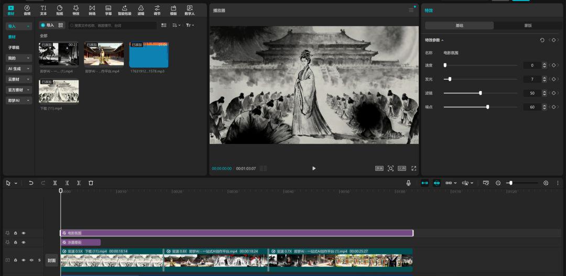Click the 模板 templates icon
The image size is (566, 276).
pyautogui.click(x=173, y=10)
